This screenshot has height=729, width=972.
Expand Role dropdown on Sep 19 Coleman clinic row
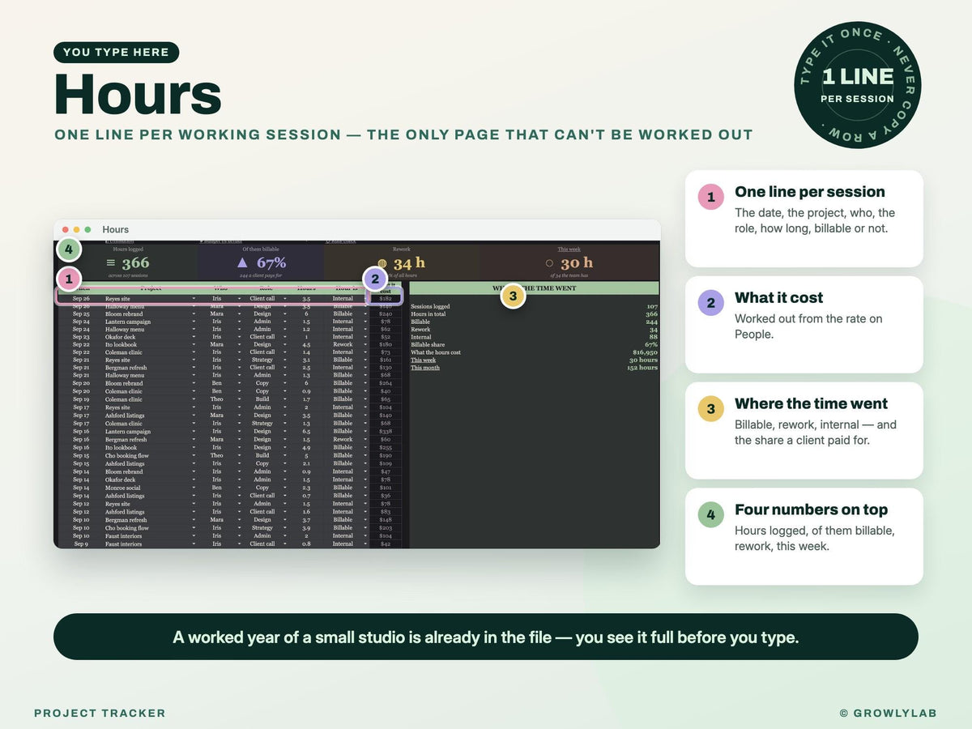[284, 399]
